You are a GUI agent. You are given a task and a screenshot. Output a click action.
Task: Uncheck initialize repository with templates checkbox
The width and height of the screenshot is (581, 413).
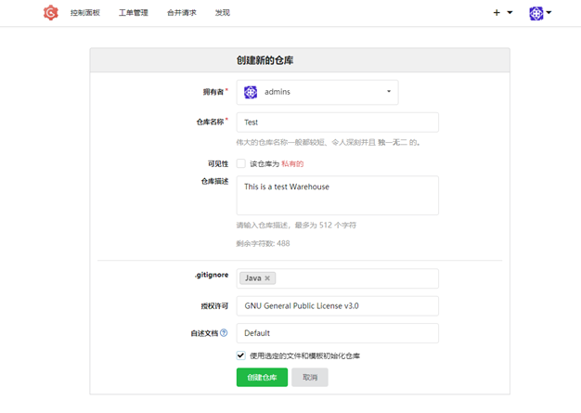[241, 355]
